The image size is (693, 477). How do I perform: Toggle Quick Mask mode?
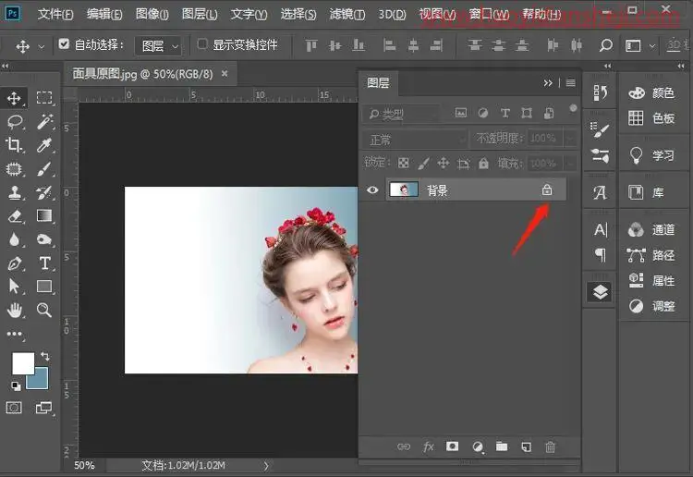pyautogui.click(x=14, y=408)
